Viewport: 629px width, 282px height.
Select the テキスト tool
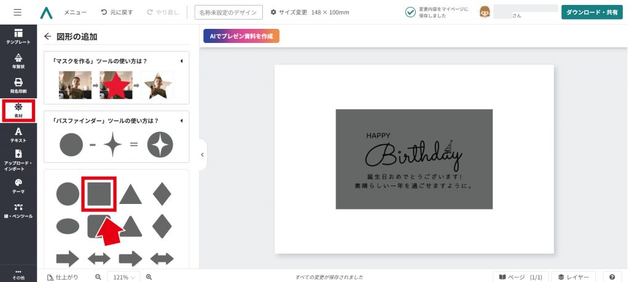pyautogui.click(x=18, y=135)
